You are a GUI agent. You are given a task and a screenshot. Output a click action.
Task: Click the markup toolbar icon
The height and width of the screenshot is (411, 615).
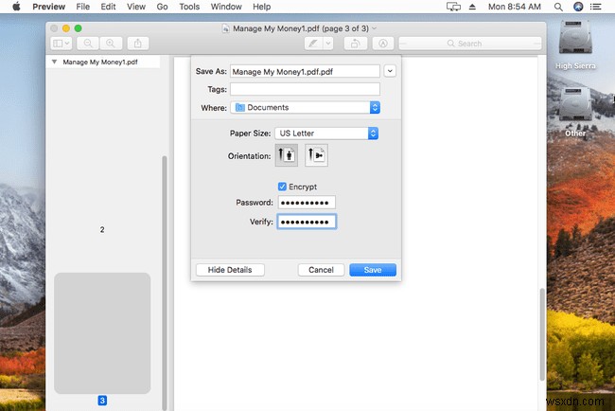[x=383, y=44]
